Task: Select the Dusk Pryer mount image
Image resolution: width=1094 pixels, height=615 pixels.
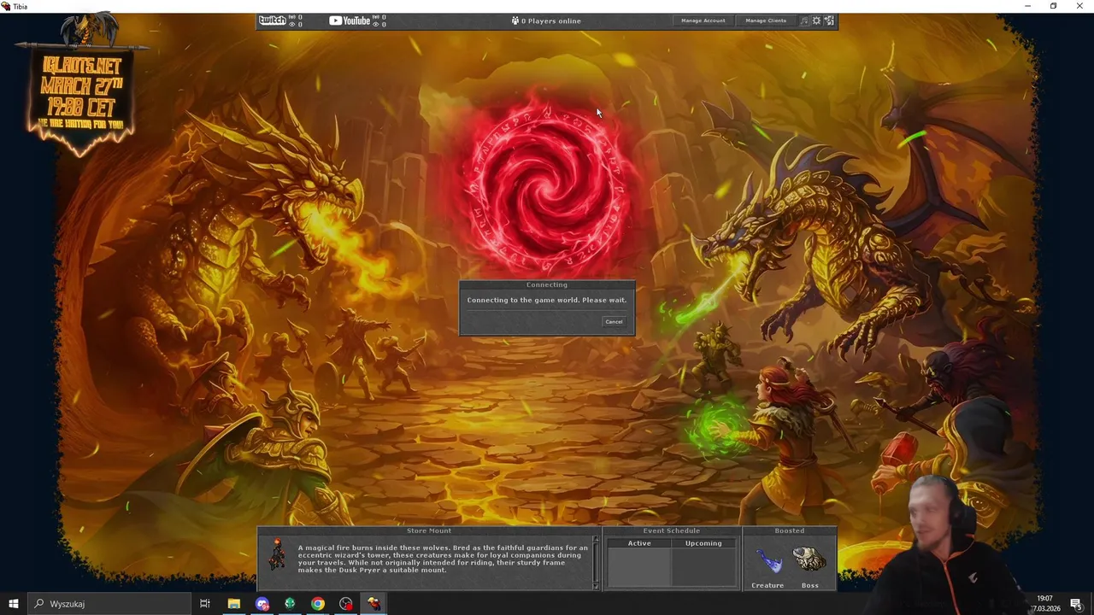Action: 277,556
